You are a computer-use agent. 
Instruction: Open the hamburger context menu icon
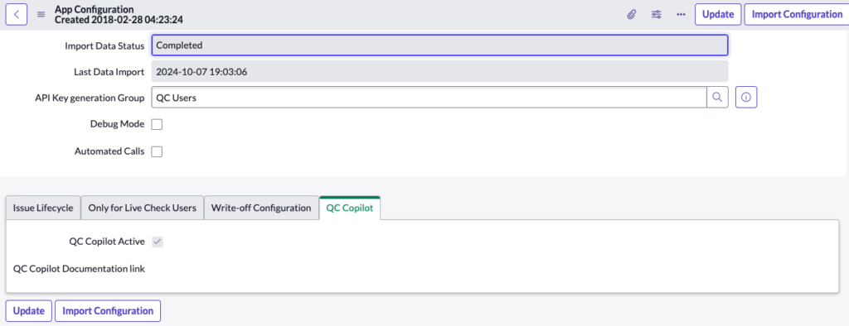point(41,15)
